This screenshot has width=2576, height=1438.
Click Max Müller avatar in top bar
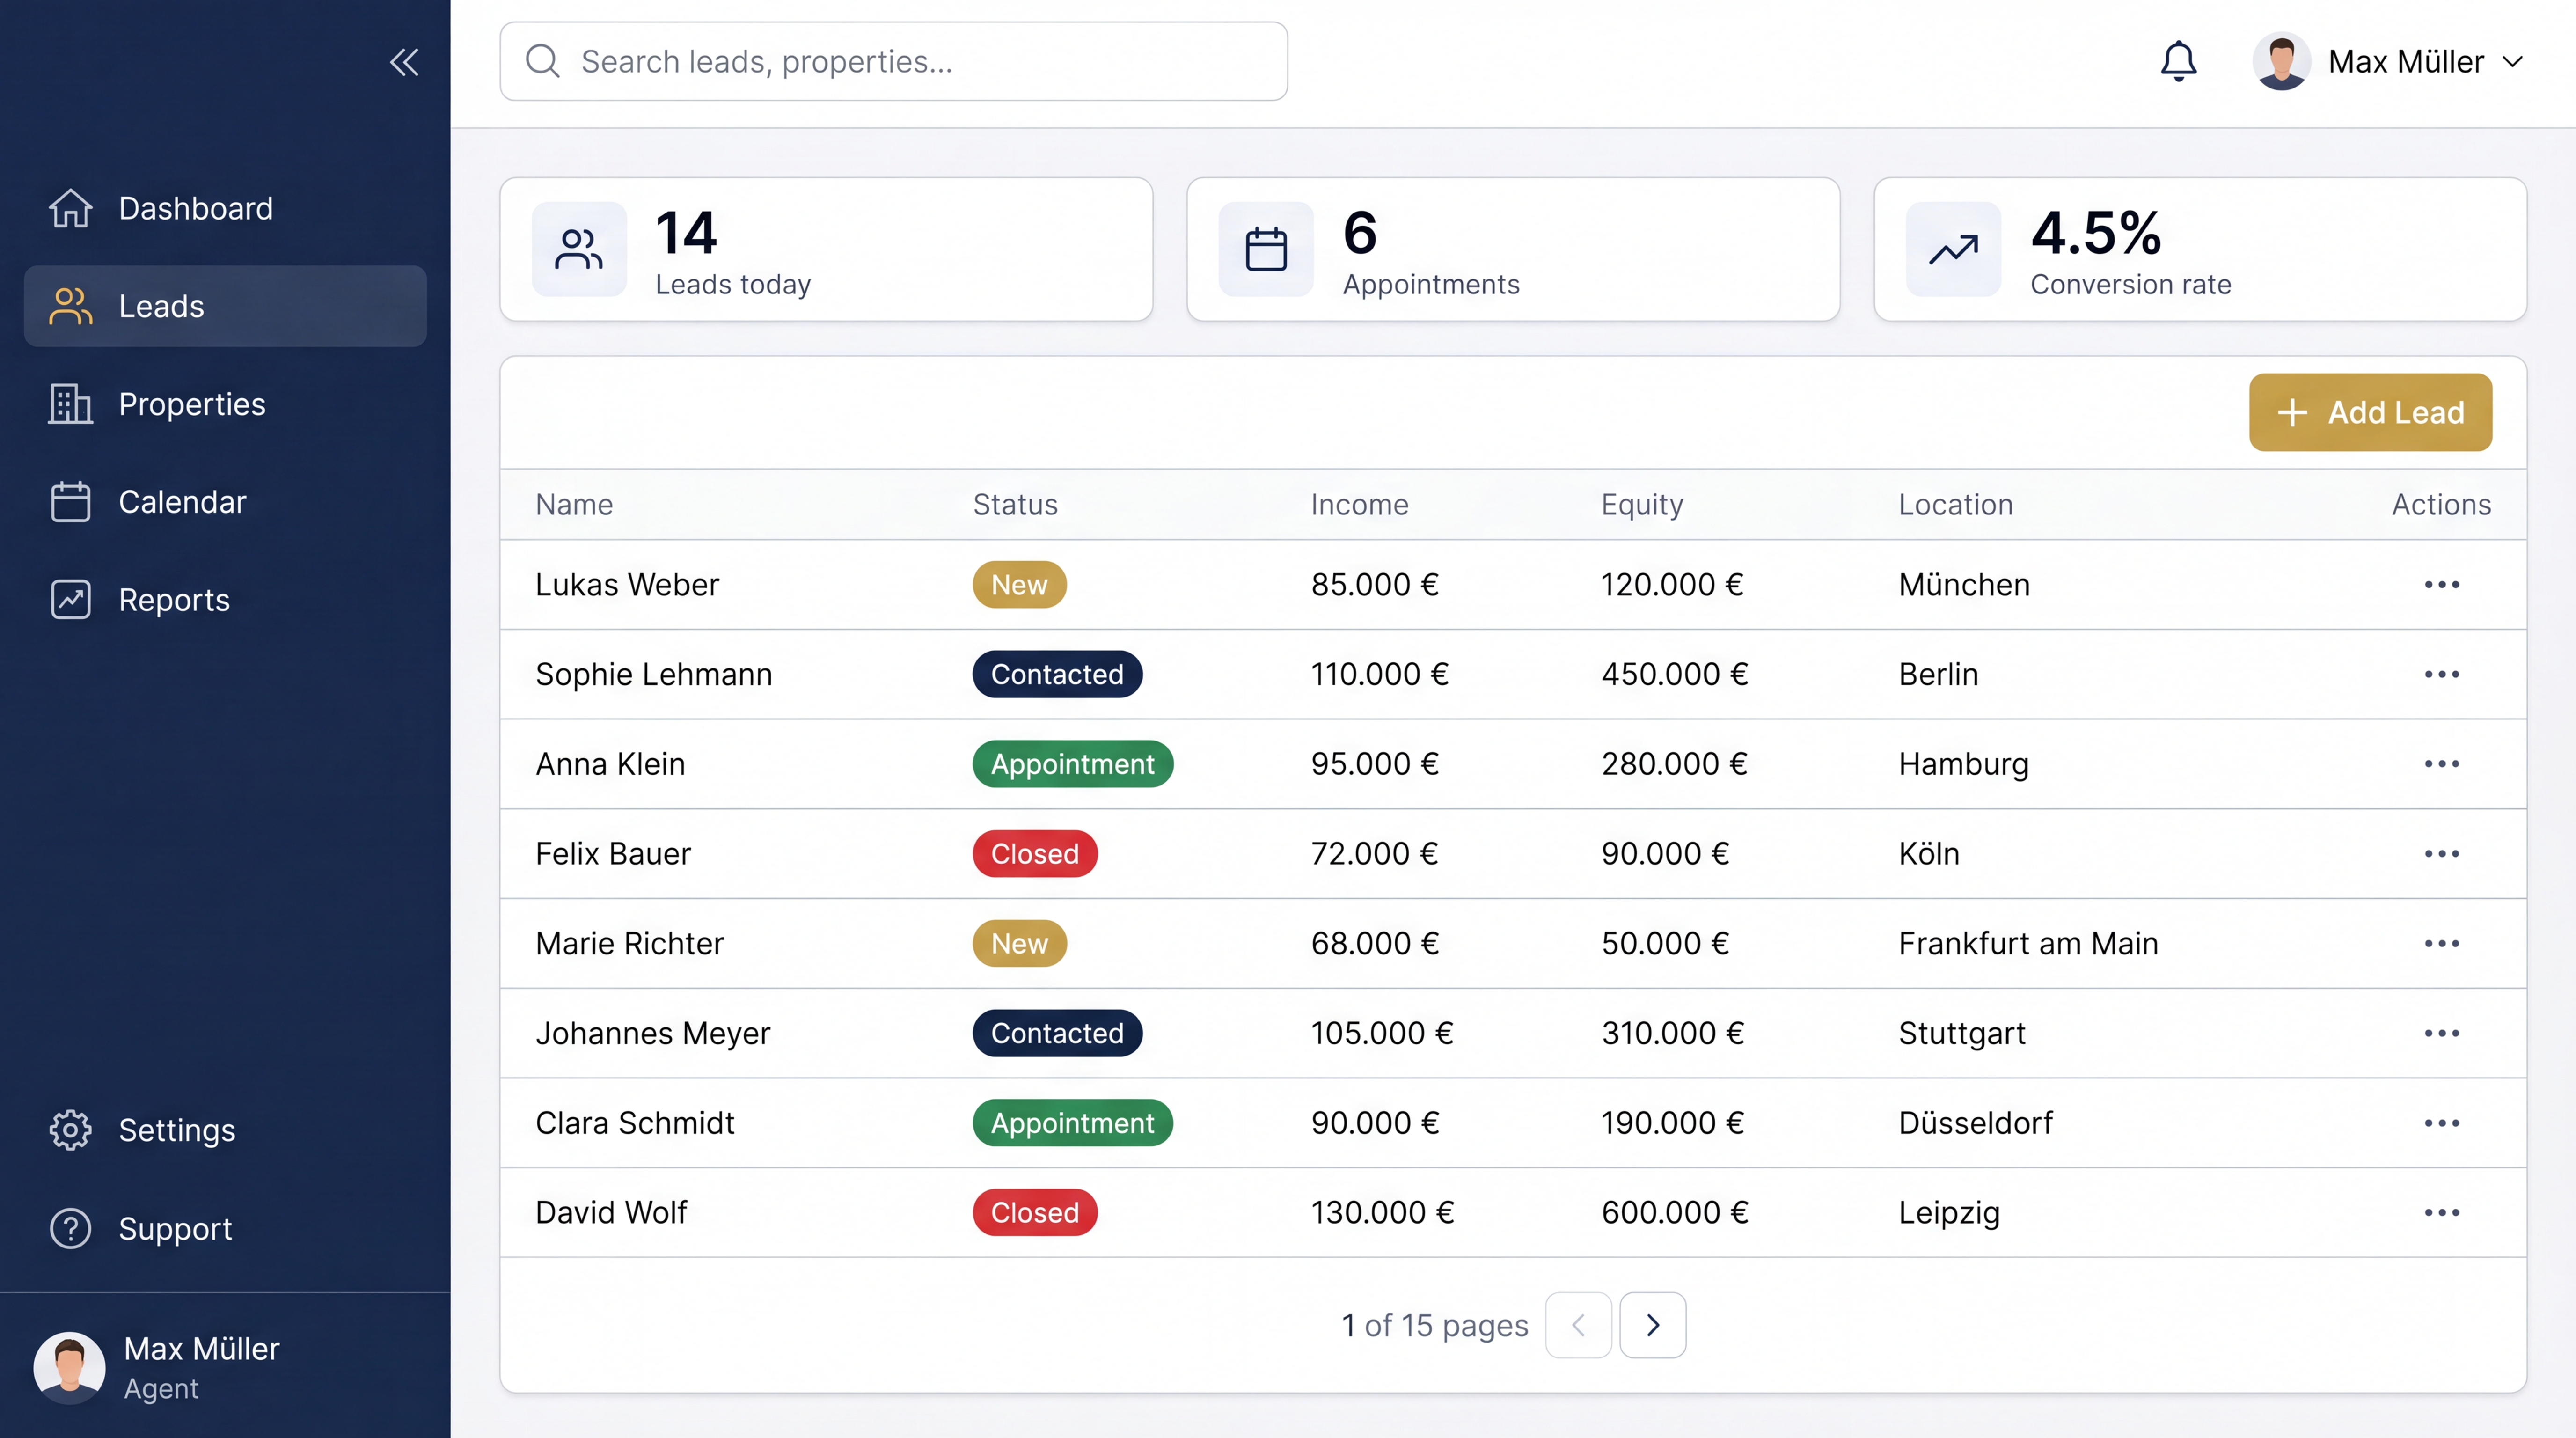coord(2281,61)
